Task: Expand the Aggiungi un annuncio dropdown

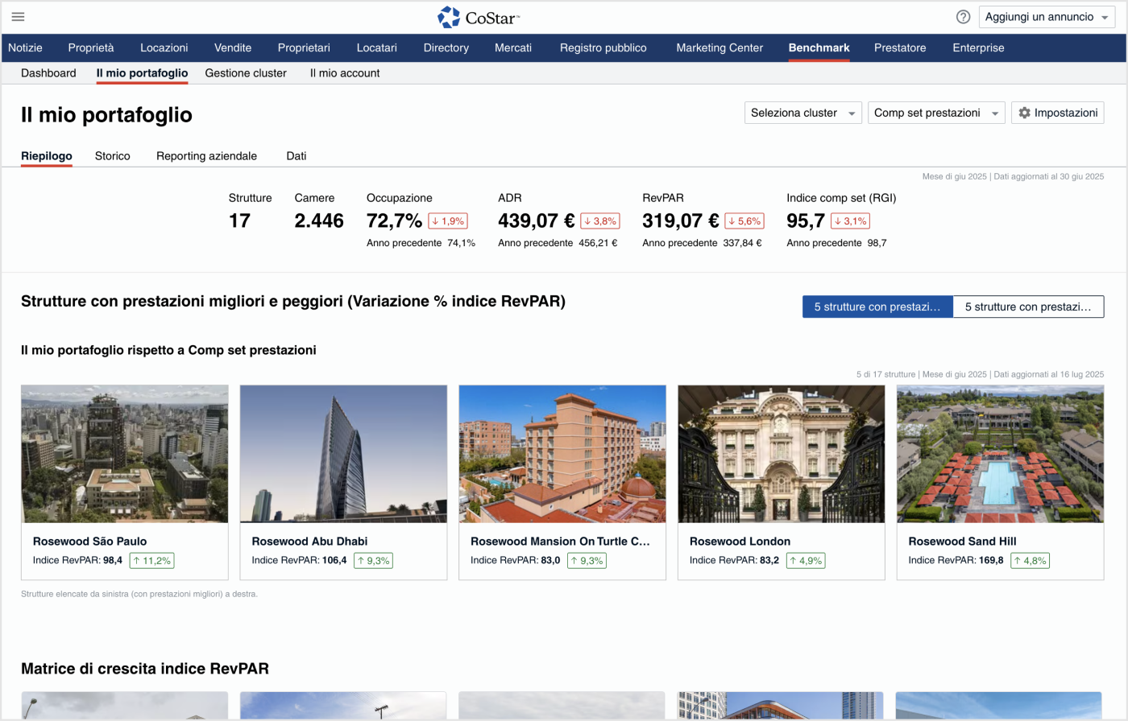Action: tap(1047, 17)
